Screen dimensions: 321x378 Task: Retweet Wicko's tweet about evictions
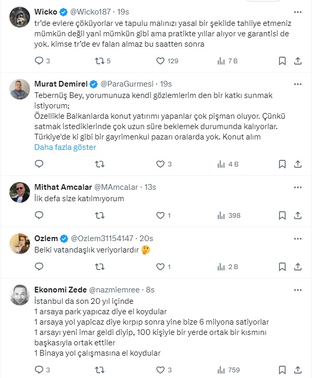point(99,61)
